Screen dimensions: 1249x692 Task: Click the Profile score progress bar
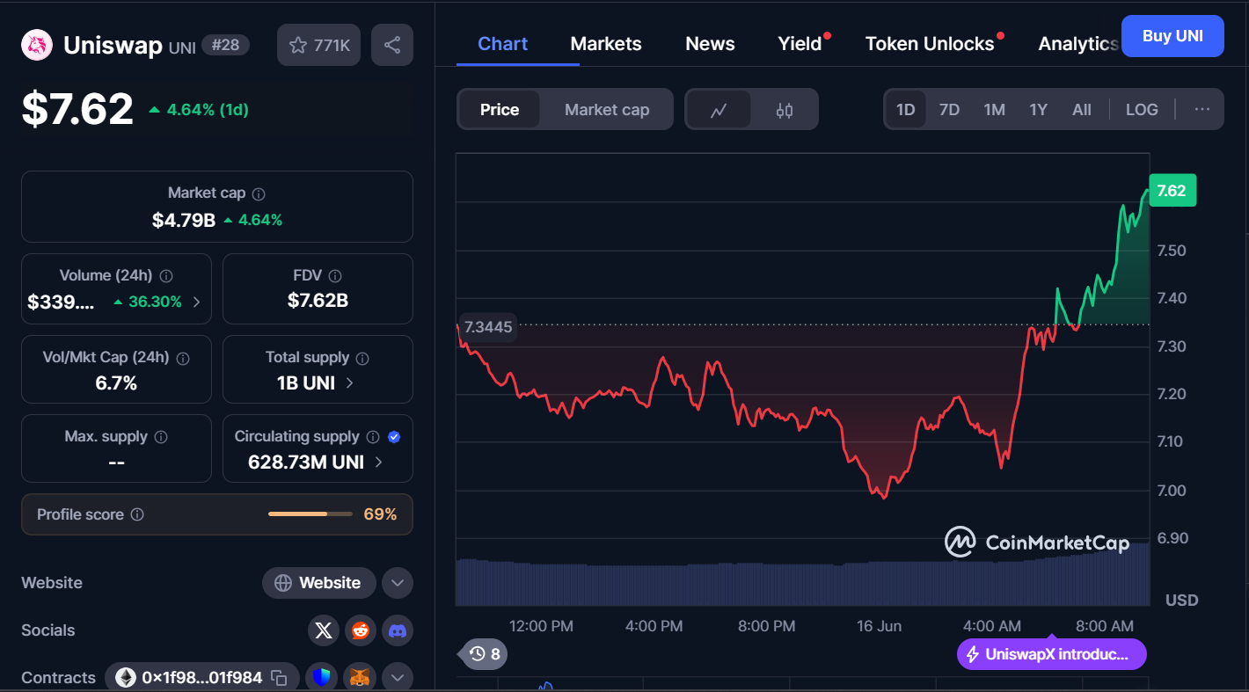click(x=310, y=514)
